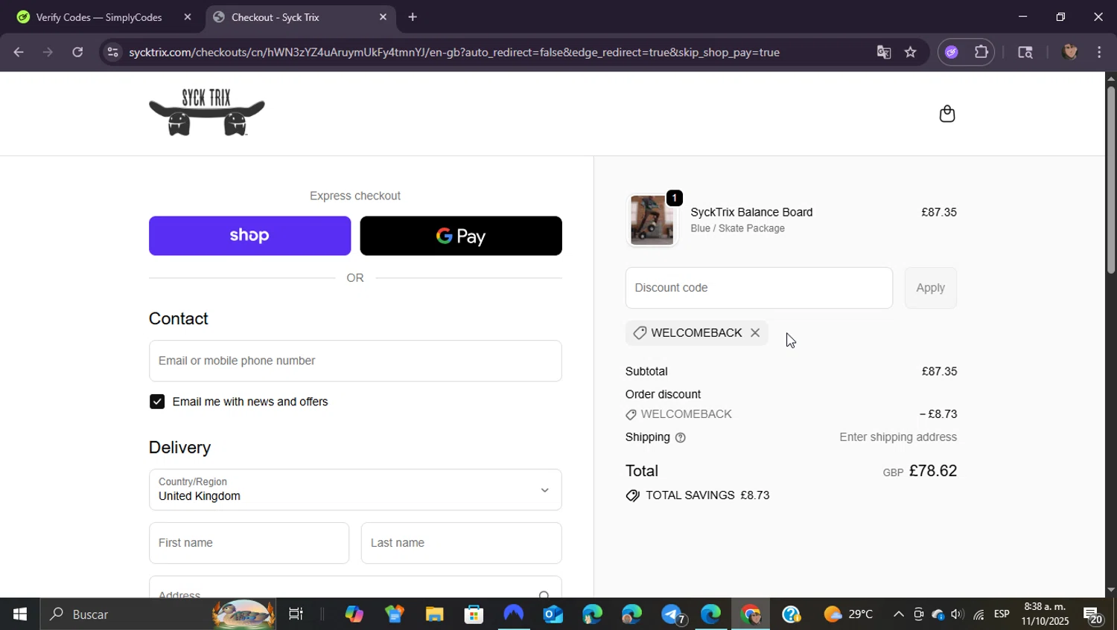This screenshot has height=630, width=1117.
Task: Click the browser back arrow
Action: 19,52
